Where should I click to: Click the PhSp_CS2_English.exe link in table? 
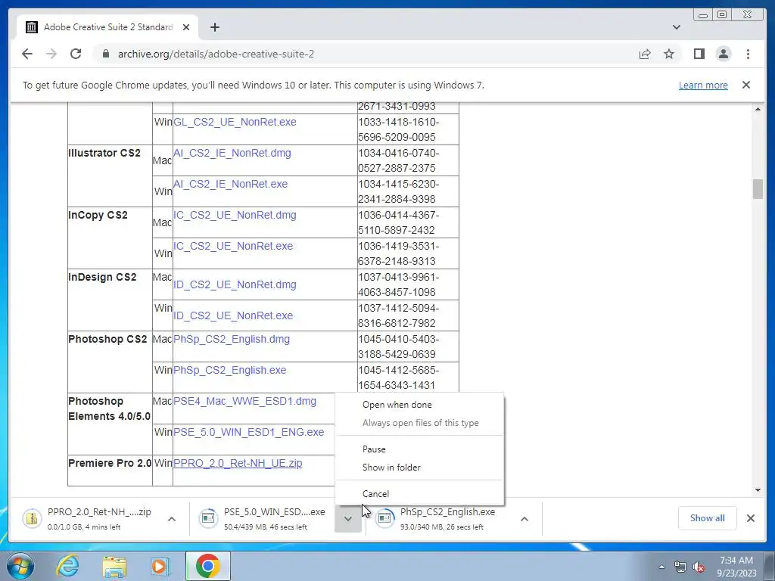pos(230,370)
